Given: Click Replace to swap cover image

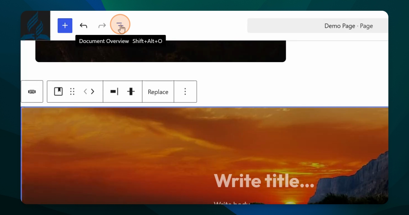Looking at the screenshot, I should pos(158,92).
